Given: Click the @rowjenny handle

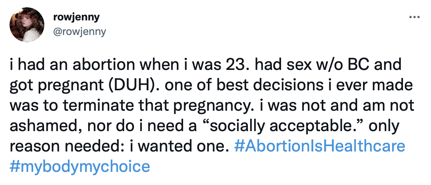Looking at the screenshot, I should [79, 31].
